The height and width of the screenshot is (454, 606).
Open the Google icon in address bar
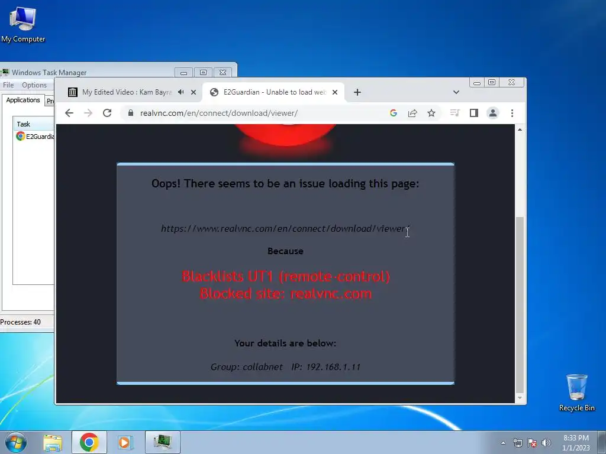point(394,113)
